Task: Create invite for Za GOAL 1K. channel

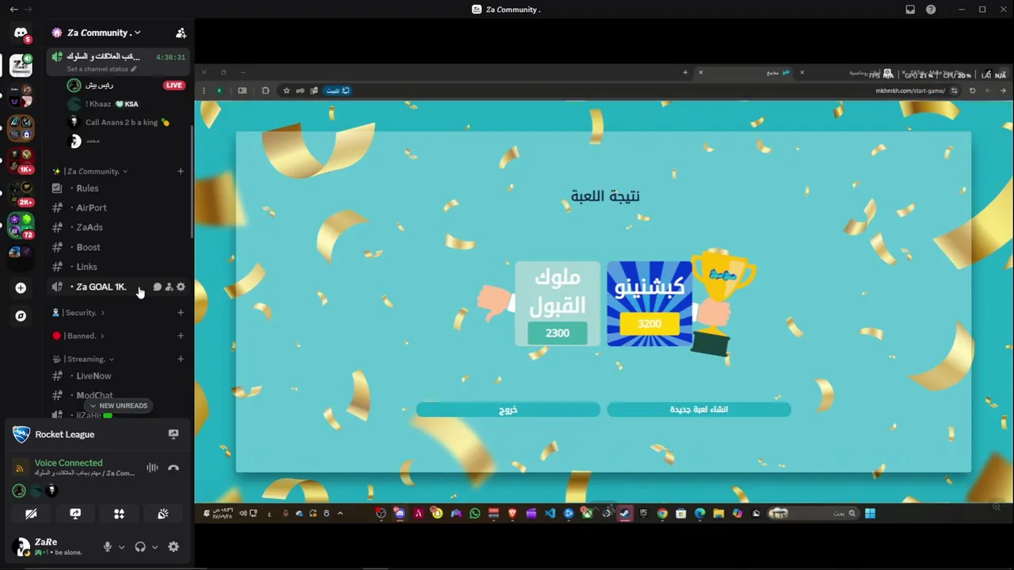Action: (169, 287)
